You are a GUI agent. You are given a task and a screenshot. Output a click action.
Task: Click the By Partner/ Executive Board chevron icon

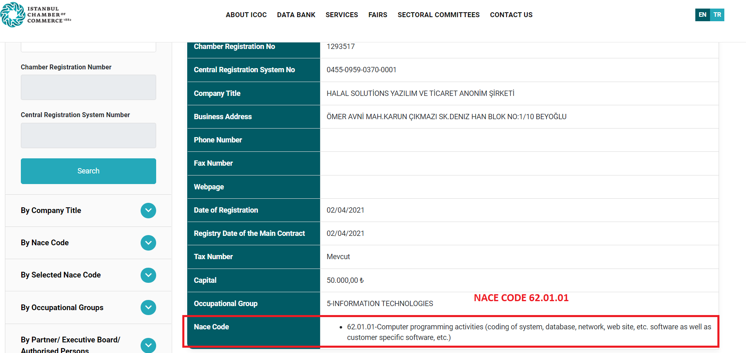tap(148, 345)
